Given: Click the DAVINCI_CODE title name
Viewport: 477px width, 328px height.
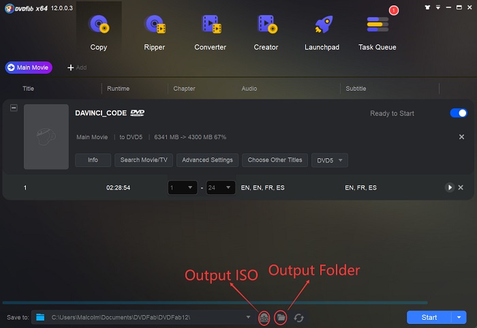Looking at the screenshot, I should tap(101, 113).
